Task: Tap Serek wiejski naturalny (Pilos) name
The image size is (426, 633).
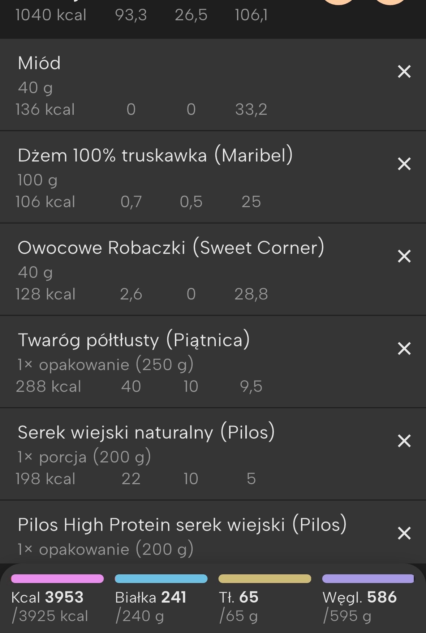Action: [146, 433]
